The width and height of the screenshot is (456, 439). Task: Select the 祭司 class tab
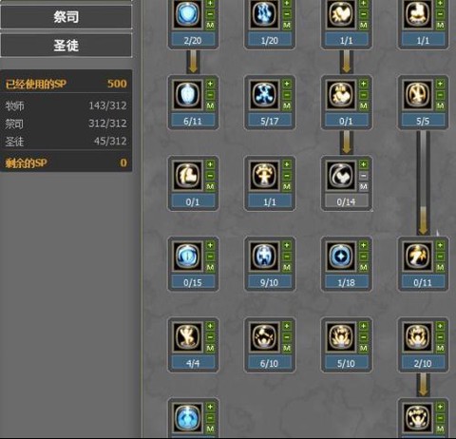[x=66, y=17]
